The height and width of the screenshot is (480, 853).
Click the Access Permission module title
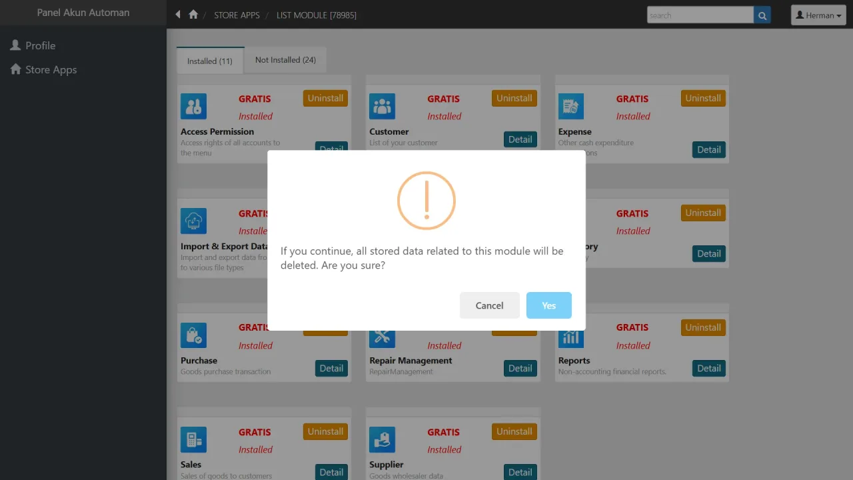pyautogui.click(x=217, y=131)
